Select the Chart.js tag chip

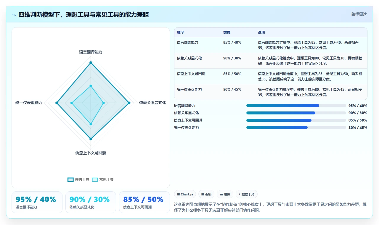pyautogui.click(x=185, y=194)
